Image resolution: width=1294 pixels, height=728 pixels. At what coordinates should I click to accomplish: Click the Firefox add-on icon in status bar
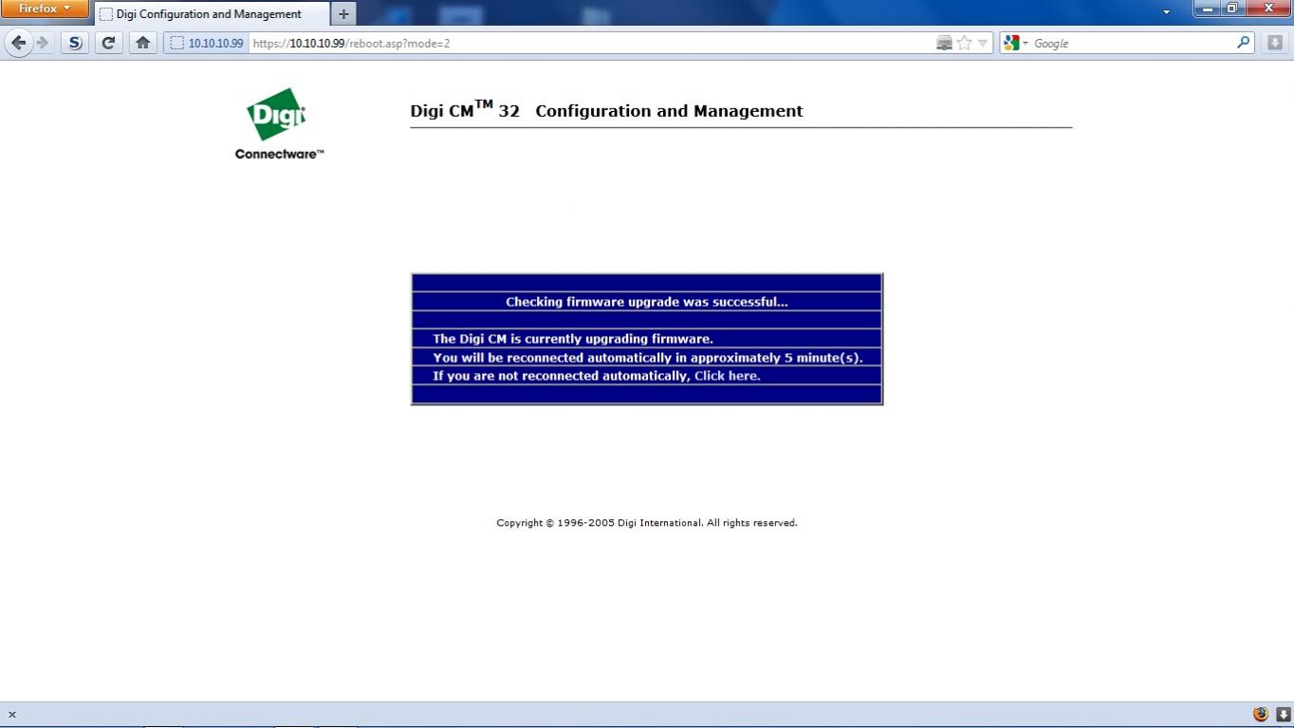click(1260, 714)
